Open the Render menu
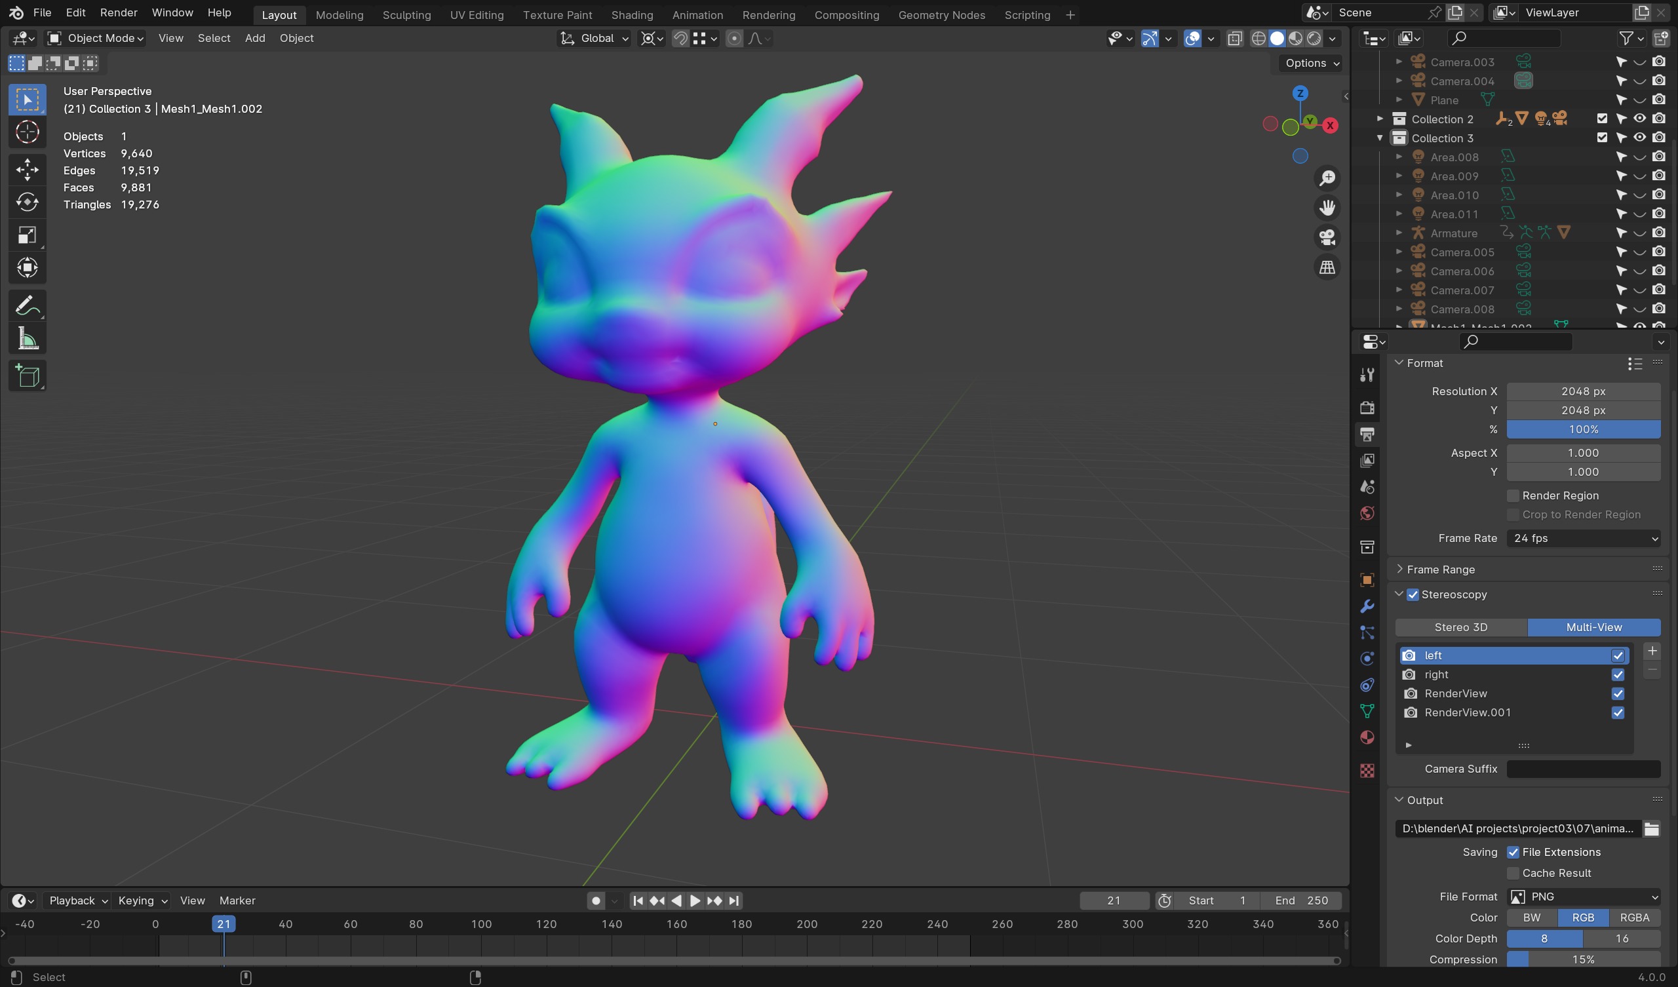This screenshot has width=1678, height=987. click(x=119, y=12)
